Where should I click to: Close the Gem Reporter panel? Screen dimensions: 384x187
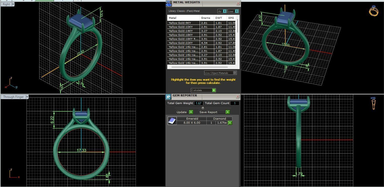pos(238,97)
